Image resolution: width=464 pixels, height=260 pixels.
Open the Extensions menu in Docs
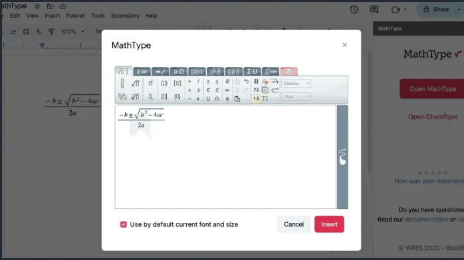tap(125, 16)
